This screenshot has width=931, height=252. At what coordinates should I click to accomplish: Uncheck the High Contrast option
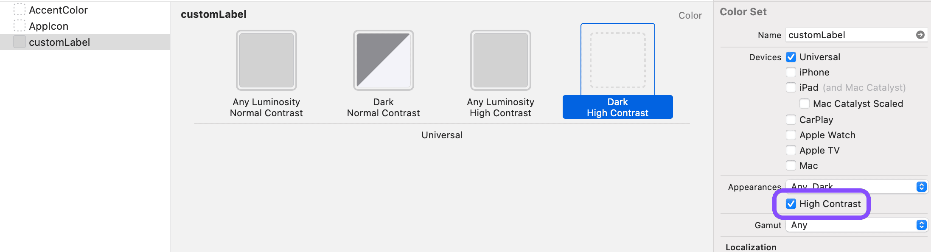tap(791, 204)
